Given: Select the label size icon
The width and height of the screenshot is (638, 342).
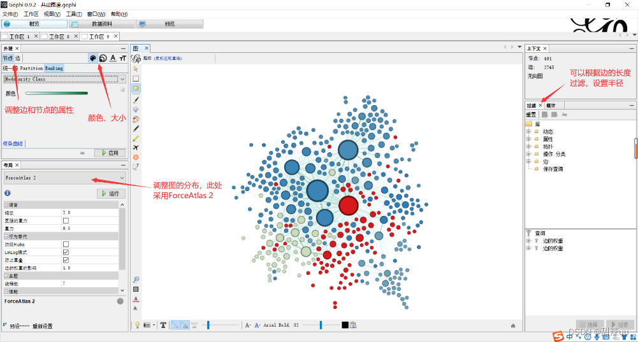Looking at the screenshot, I should pyautogui.click(x=123, y=58).
